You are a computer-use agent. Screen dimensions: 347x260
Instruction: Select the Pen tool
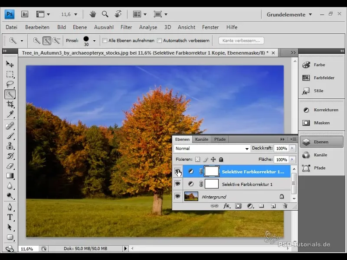point(10,207)
